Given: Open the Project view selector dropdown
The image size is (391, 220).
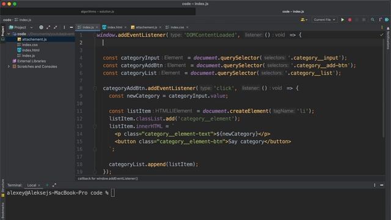Looking at the screenshot, I should (21, 27).
